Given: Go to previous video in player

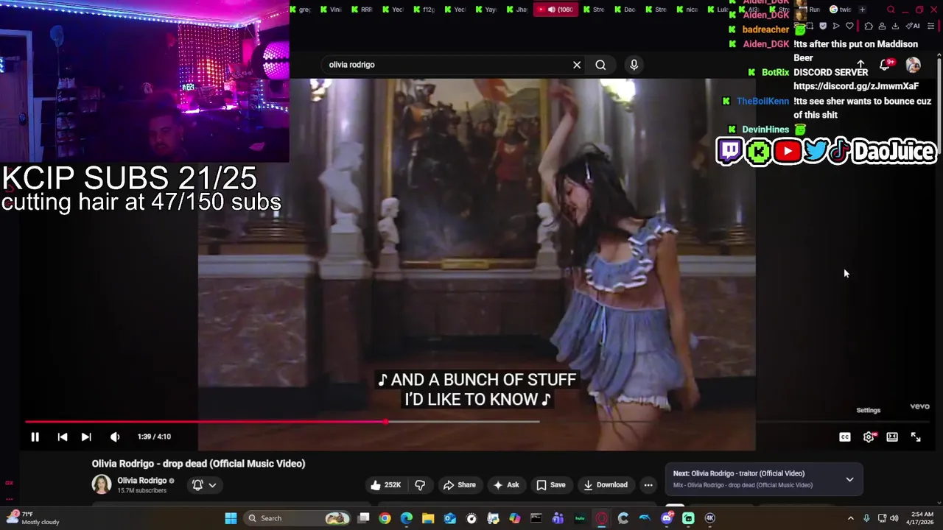Looking at the screenshot, I should tap(63, 437).
